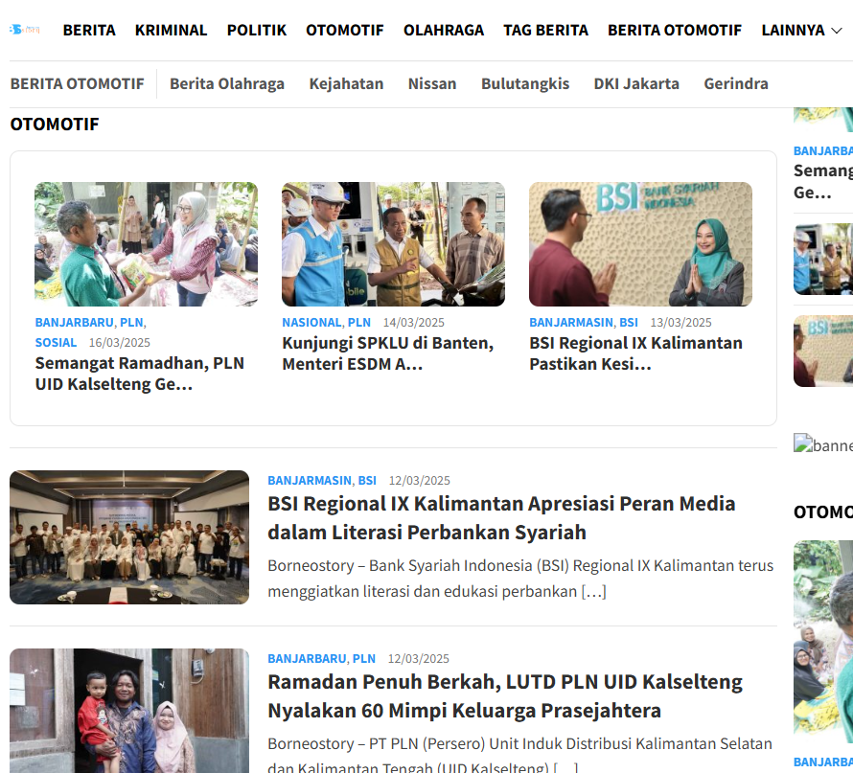Select the TAG BERITA menu item
The width and height of the screenshot is (853, 773).
[x=545, y=30]
